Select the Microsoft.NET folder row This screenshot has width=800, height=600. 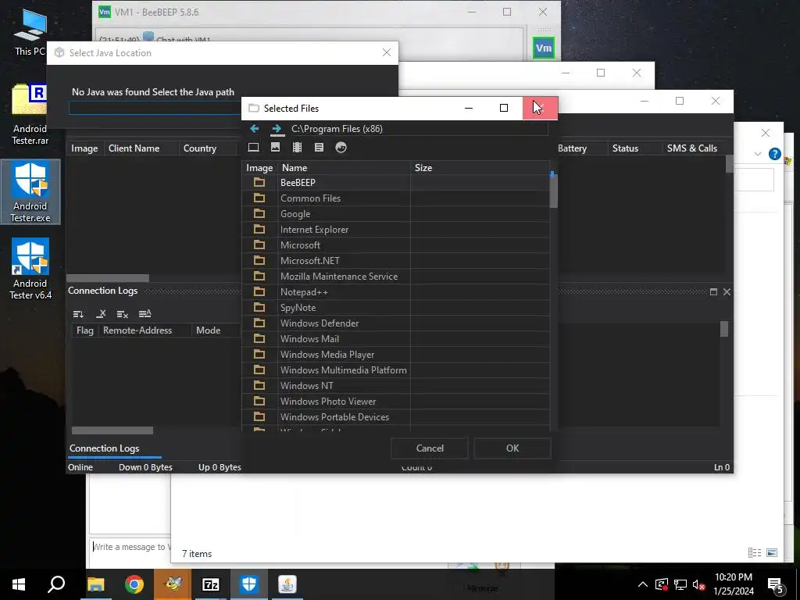(x=396, y=261)
